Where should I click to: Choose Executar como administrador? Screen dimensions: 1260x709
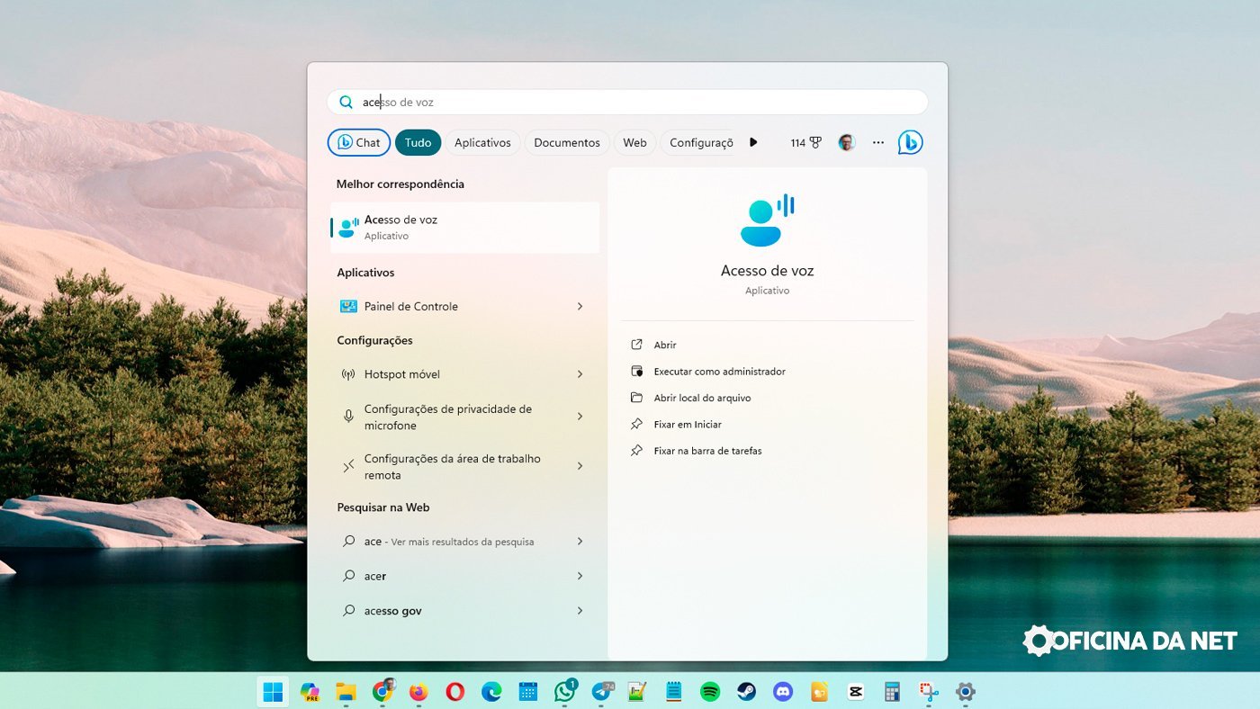tap(719, 372)
